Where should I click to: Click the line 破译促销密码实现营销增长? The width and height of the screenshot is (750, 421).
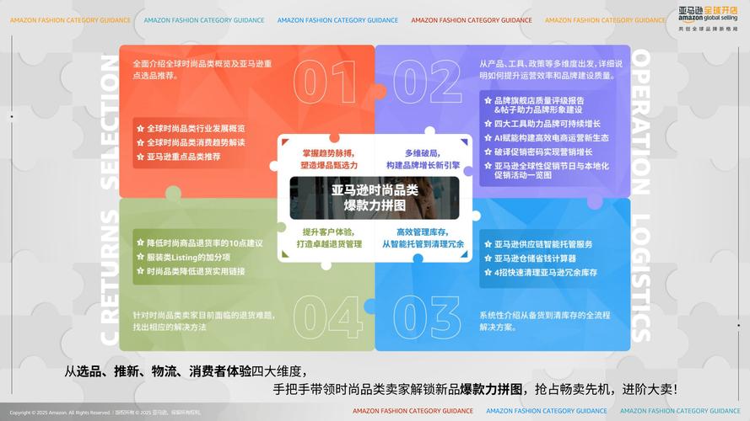(x=543, y=152)
